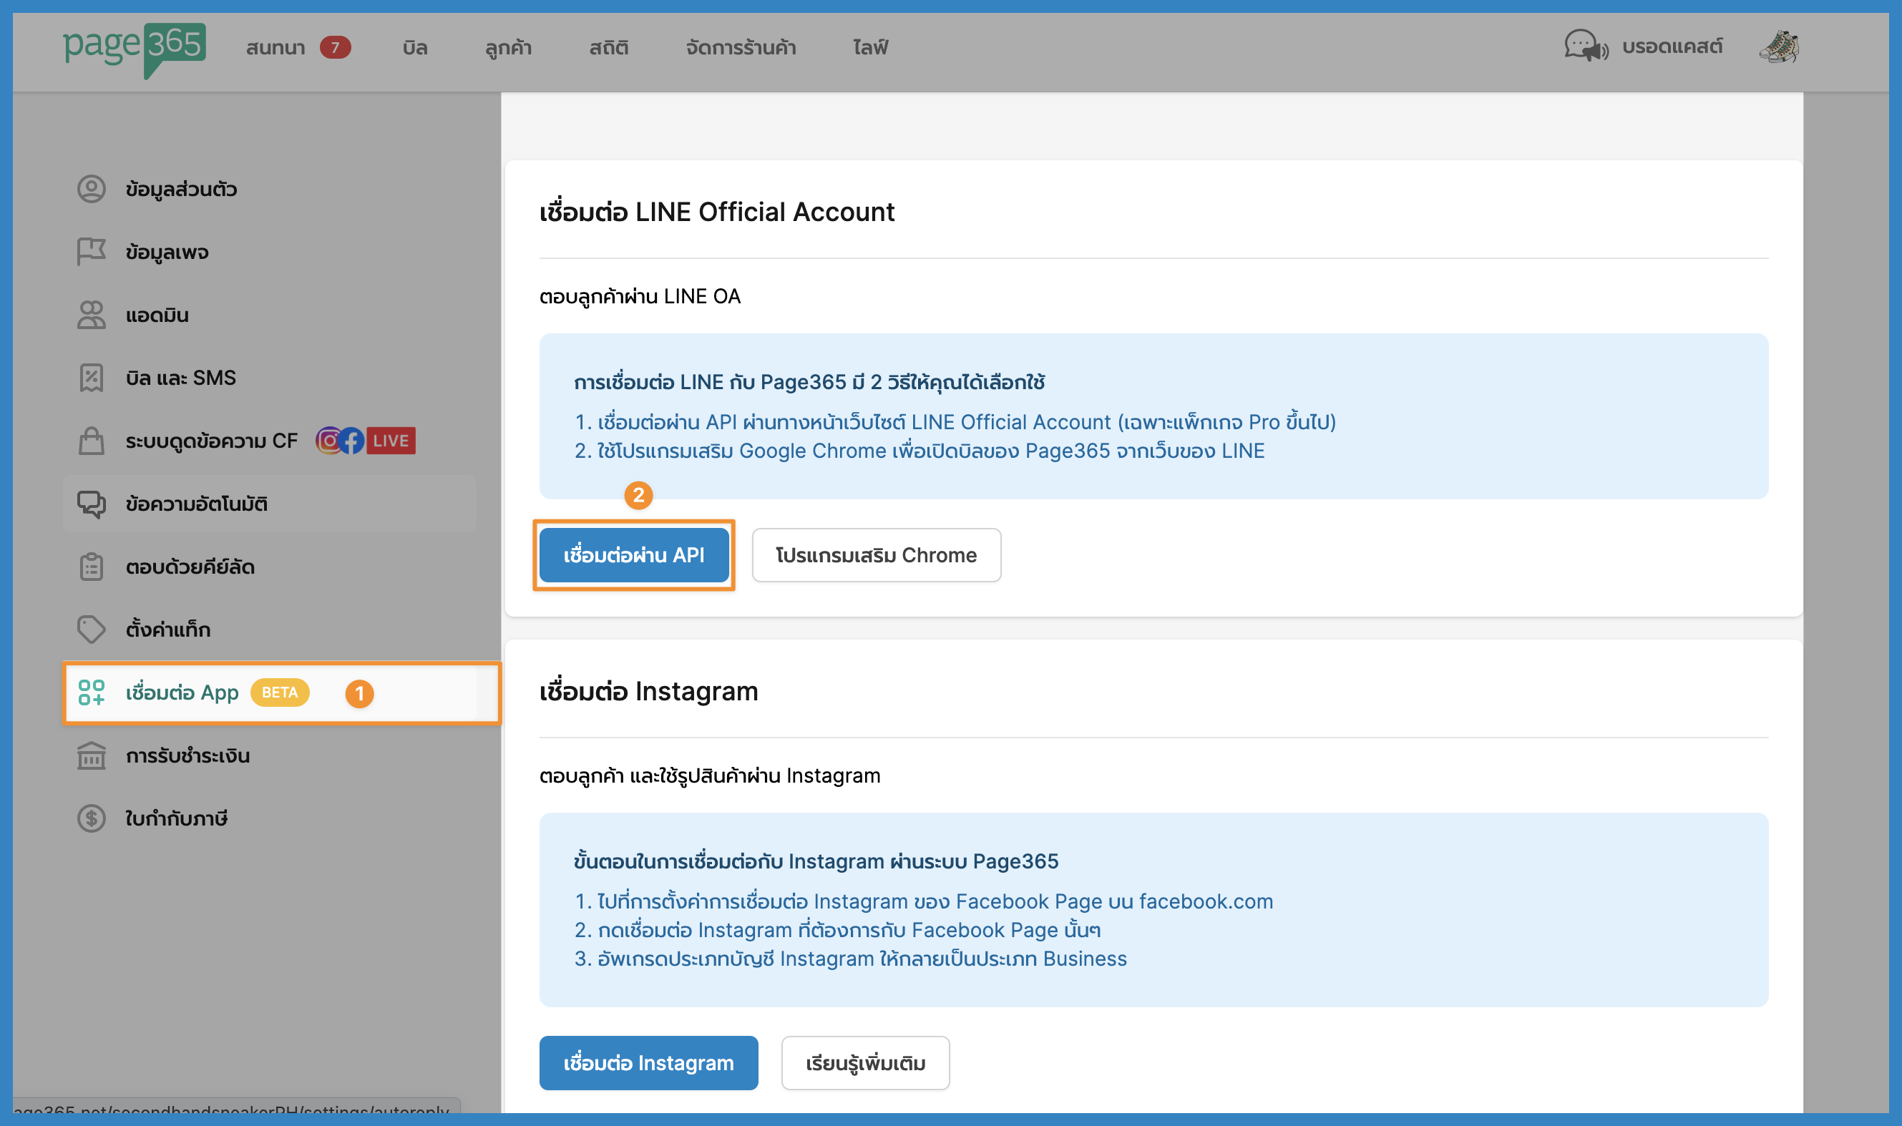Click the ตอบด้วยคีย์ลัด clipboard icon
This screenshot has width=1902, height=1126.
coord(91,567)
